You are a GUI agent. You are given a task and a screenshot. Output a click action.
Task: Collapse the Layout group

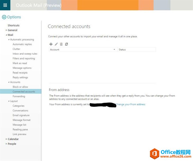tap(9, 101)
